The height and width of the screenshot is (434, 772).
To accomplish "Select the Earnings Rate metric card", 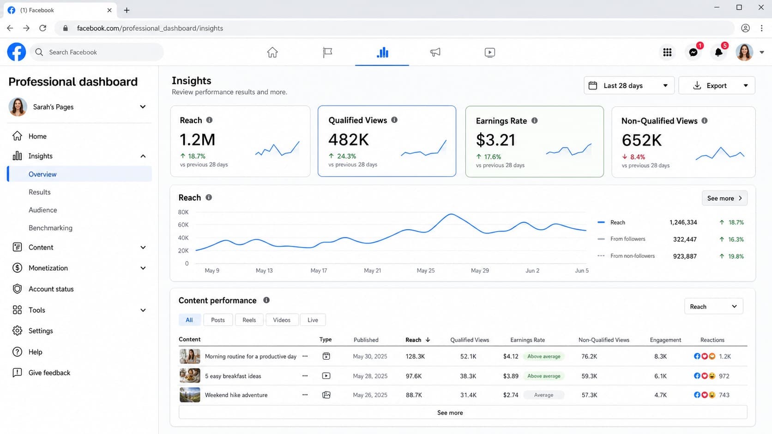I will tap(534, 142).
